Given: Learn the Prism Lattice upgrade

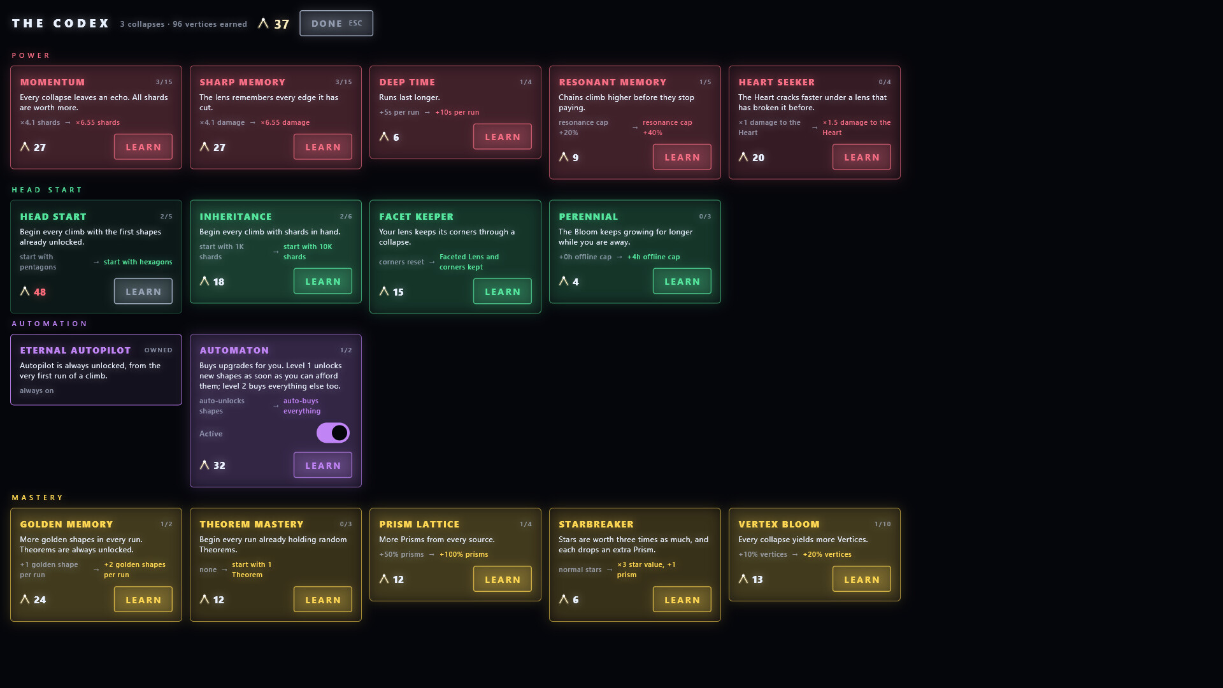Looking at the screenshot, I should pyautogui.click(x=503, y=580).
